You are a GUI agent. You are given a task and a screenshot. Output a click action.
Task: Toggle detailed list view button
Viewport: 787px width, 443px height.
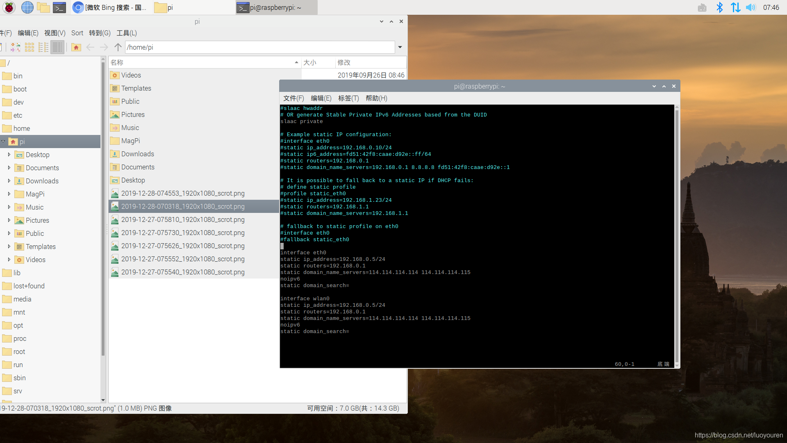[x=57, y=47]
